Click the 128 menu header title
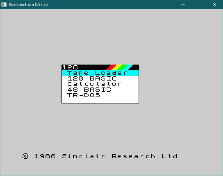223x176 pixels. click(x=70, y=67)
